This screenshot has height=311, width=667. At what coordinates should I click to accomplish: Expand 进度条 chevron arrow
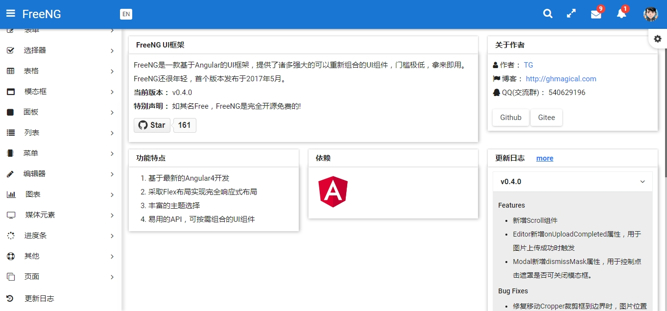(x=112, y=236)
